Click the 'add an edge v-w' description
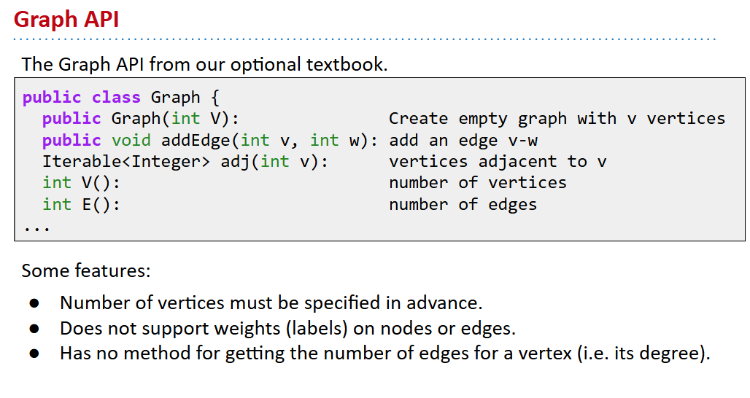This screenshot has height=398, width=750. pyautogui.click(x=463, y=140)
